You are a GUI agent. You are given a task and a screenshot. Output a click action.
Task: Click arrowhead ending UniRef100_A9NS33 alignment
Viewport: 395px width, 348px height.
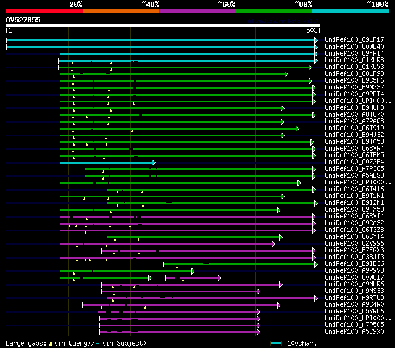tap(258, 292)
